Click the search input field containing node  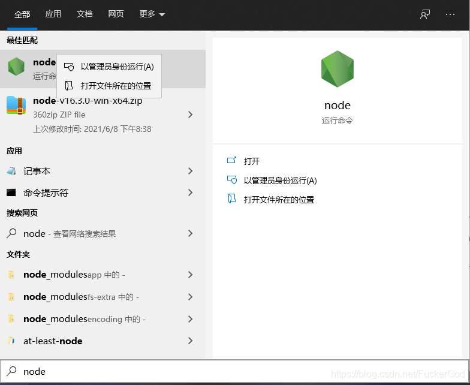coord(234,371)
